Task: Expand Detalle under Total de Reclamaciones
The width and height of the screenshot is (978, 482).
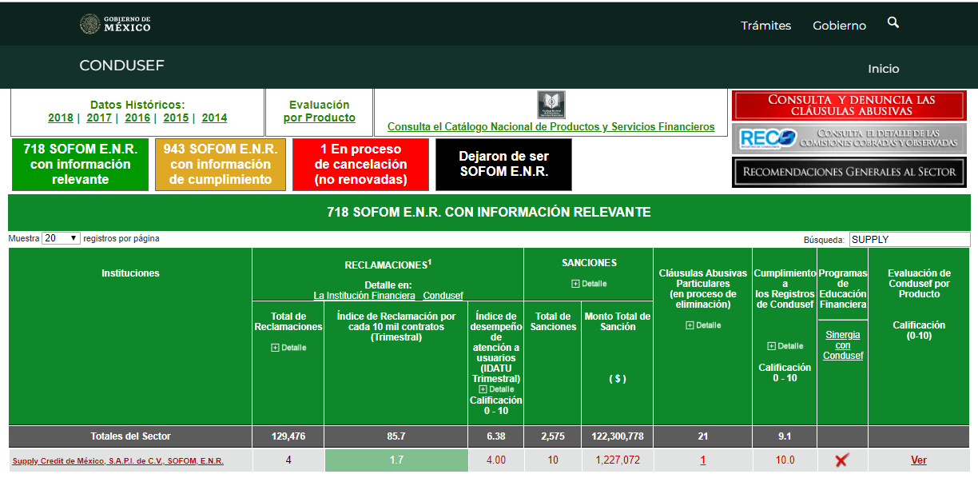Action: coord(288,348)
